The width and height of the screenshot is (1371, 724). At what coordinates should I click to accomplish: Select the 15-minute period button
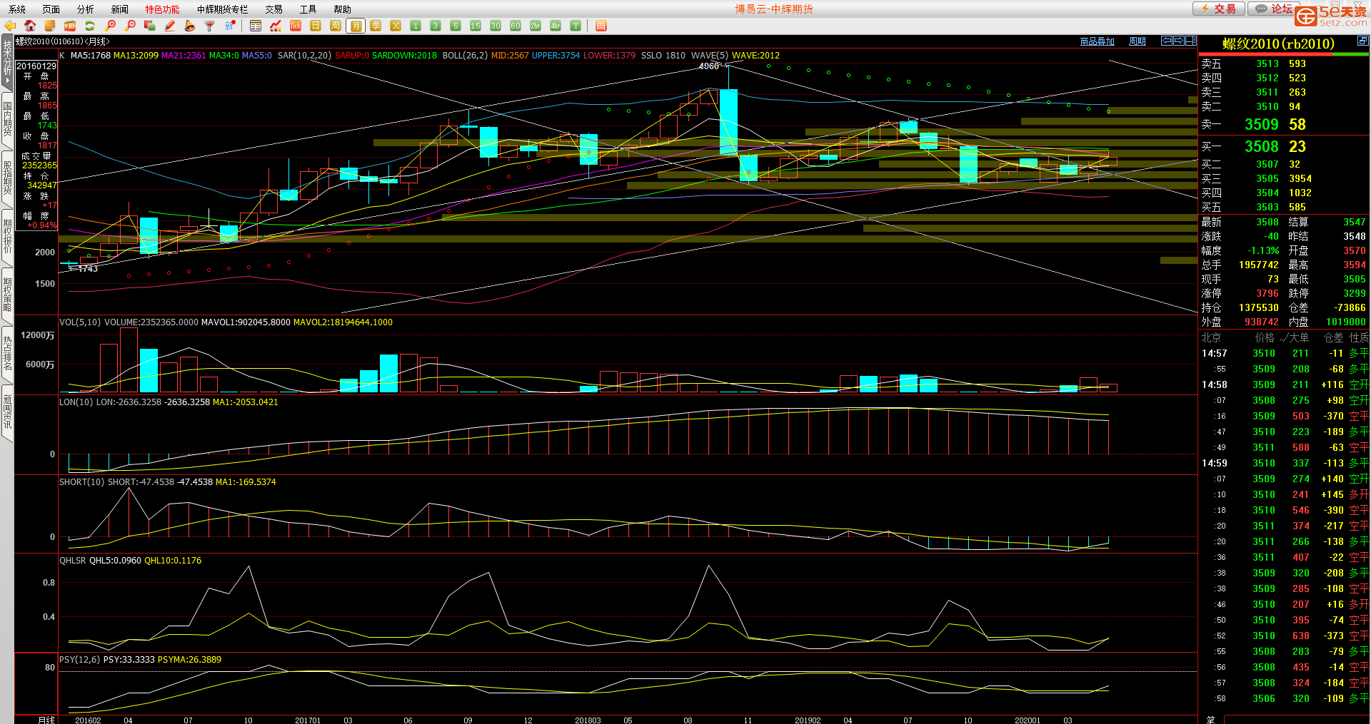click(476, 26)
